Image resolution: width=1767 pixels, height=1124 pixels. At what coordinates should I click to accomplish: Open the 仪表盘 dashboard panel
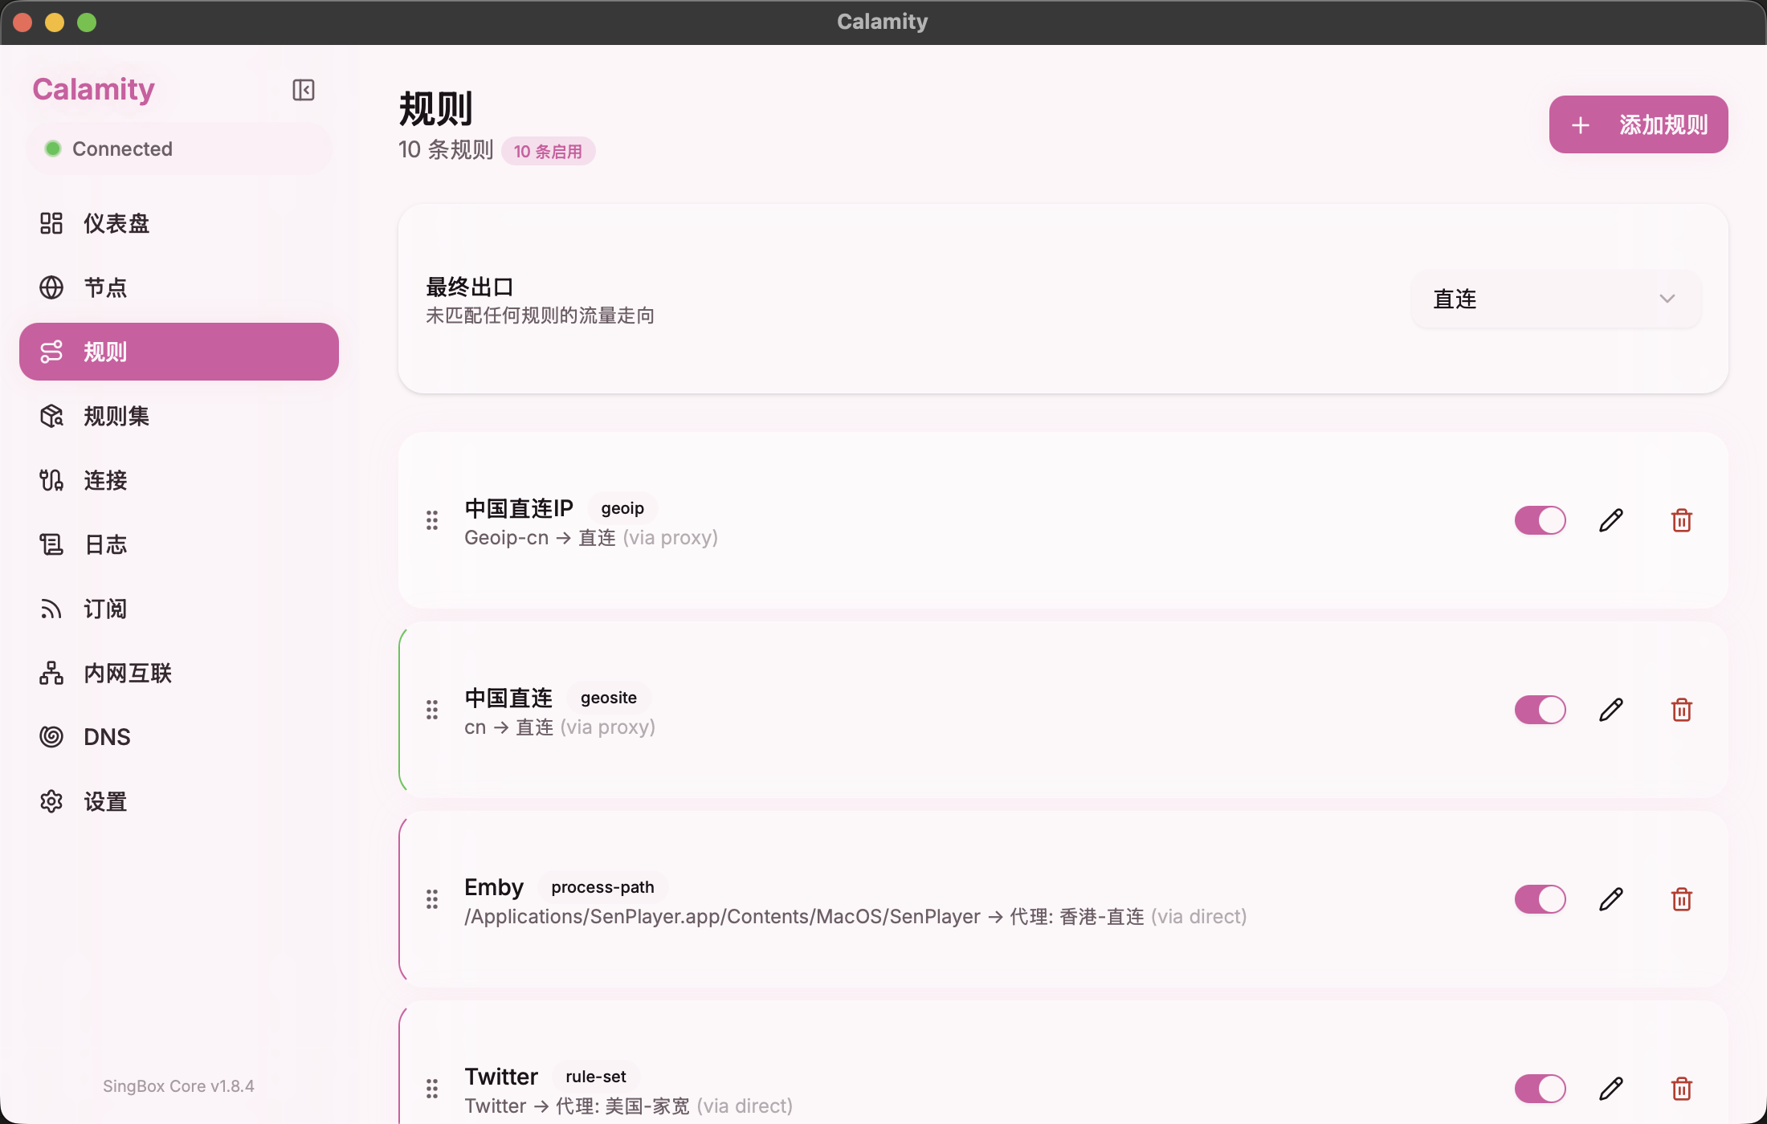point(116,222)
